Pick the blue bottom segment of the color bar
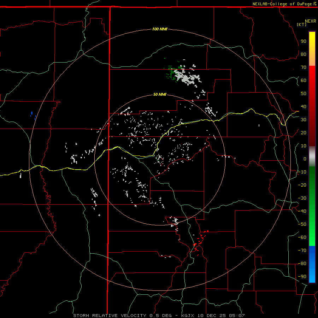This screenshot has width=318, height=318. click(312, 264)
